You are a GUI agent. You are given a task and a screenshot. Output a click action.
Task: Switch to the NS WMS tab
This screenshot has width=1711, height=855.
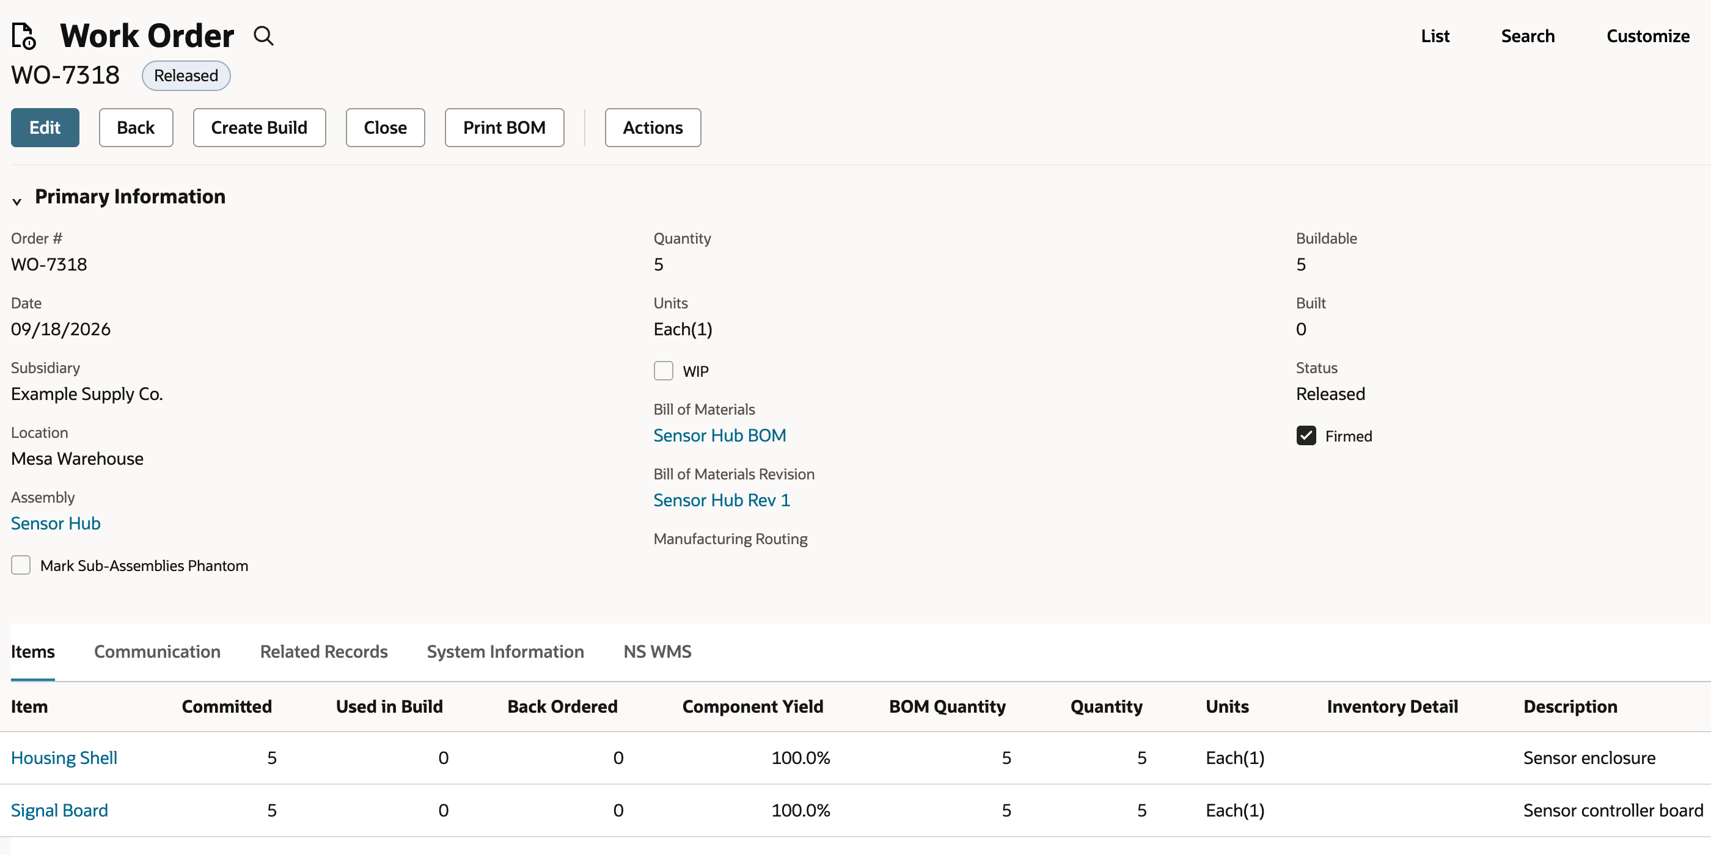[x=658, y=651]
